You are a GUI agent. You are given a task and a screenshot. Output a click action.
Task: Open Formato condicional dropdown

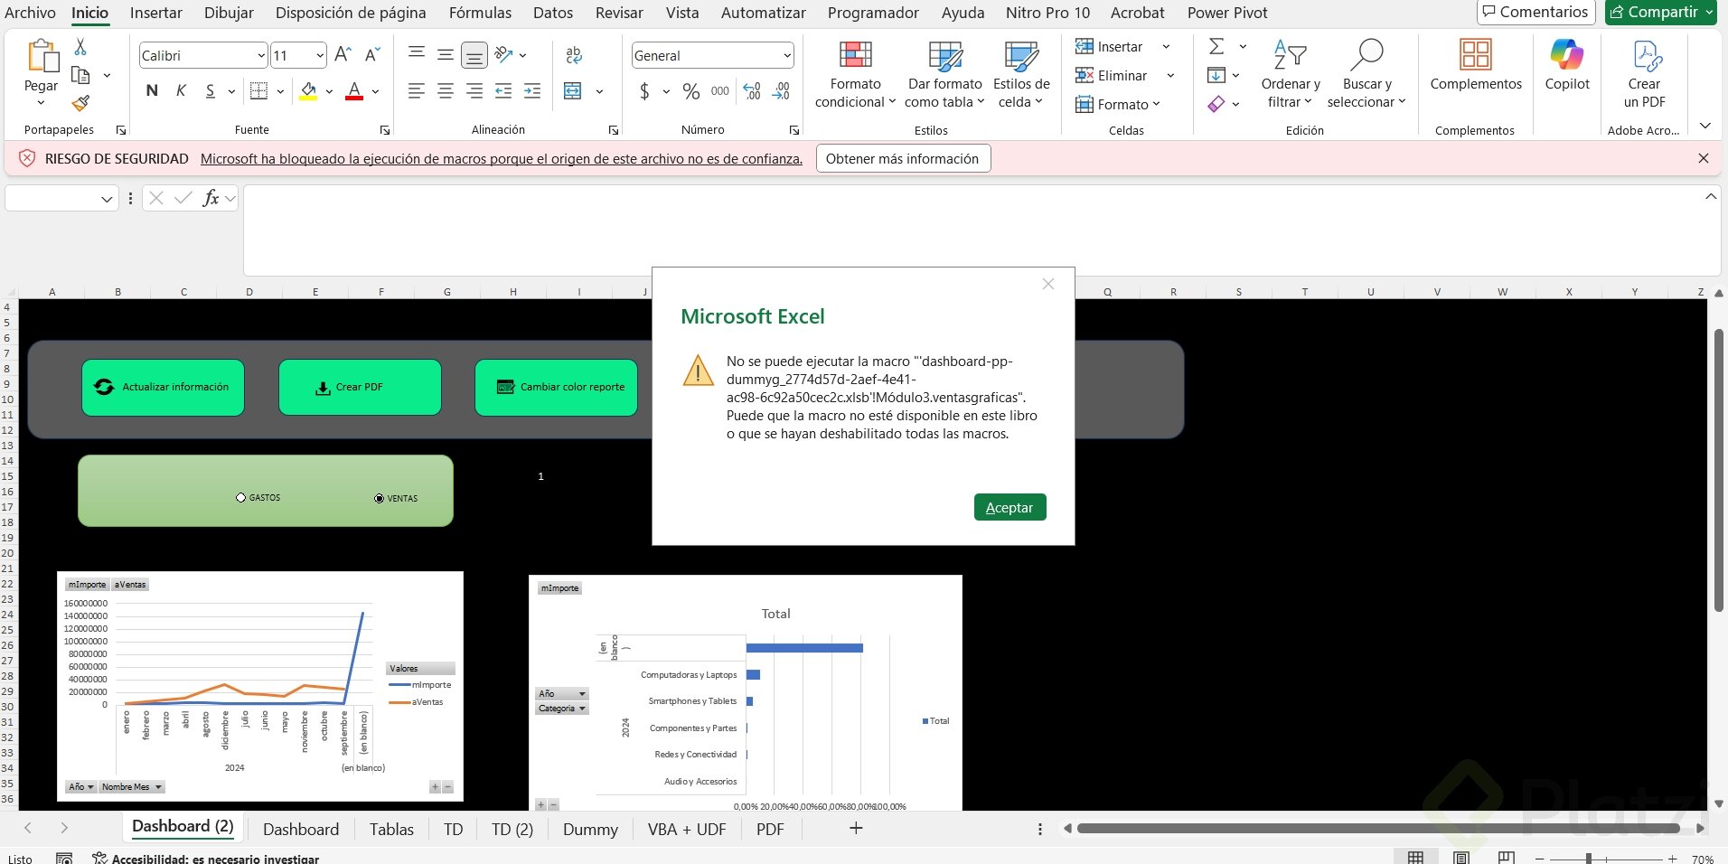pyautogui.click(x=855, y=75)
